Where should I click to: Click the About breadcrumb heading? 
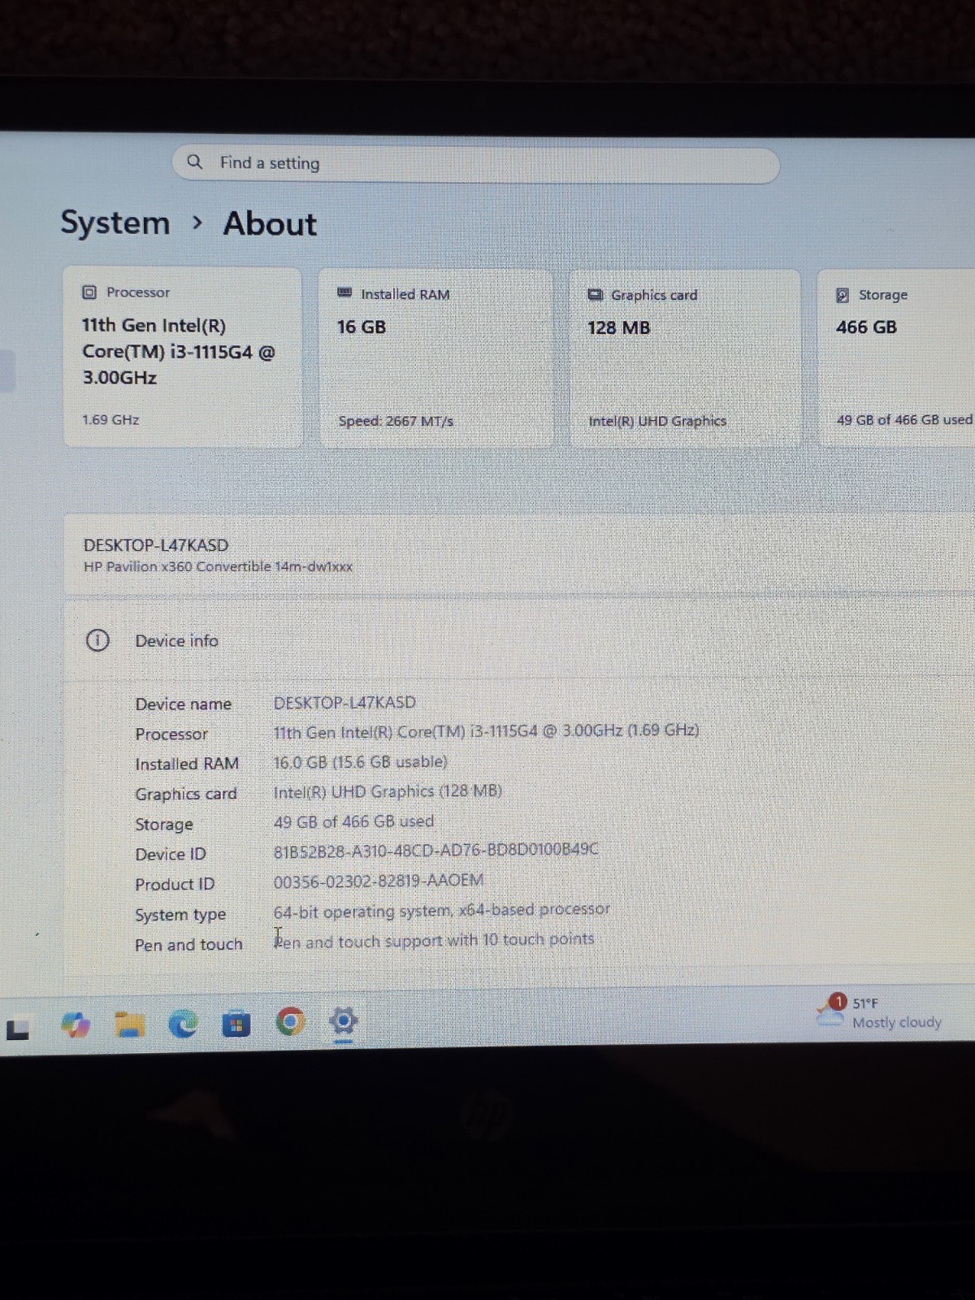(x=270, y=223)
